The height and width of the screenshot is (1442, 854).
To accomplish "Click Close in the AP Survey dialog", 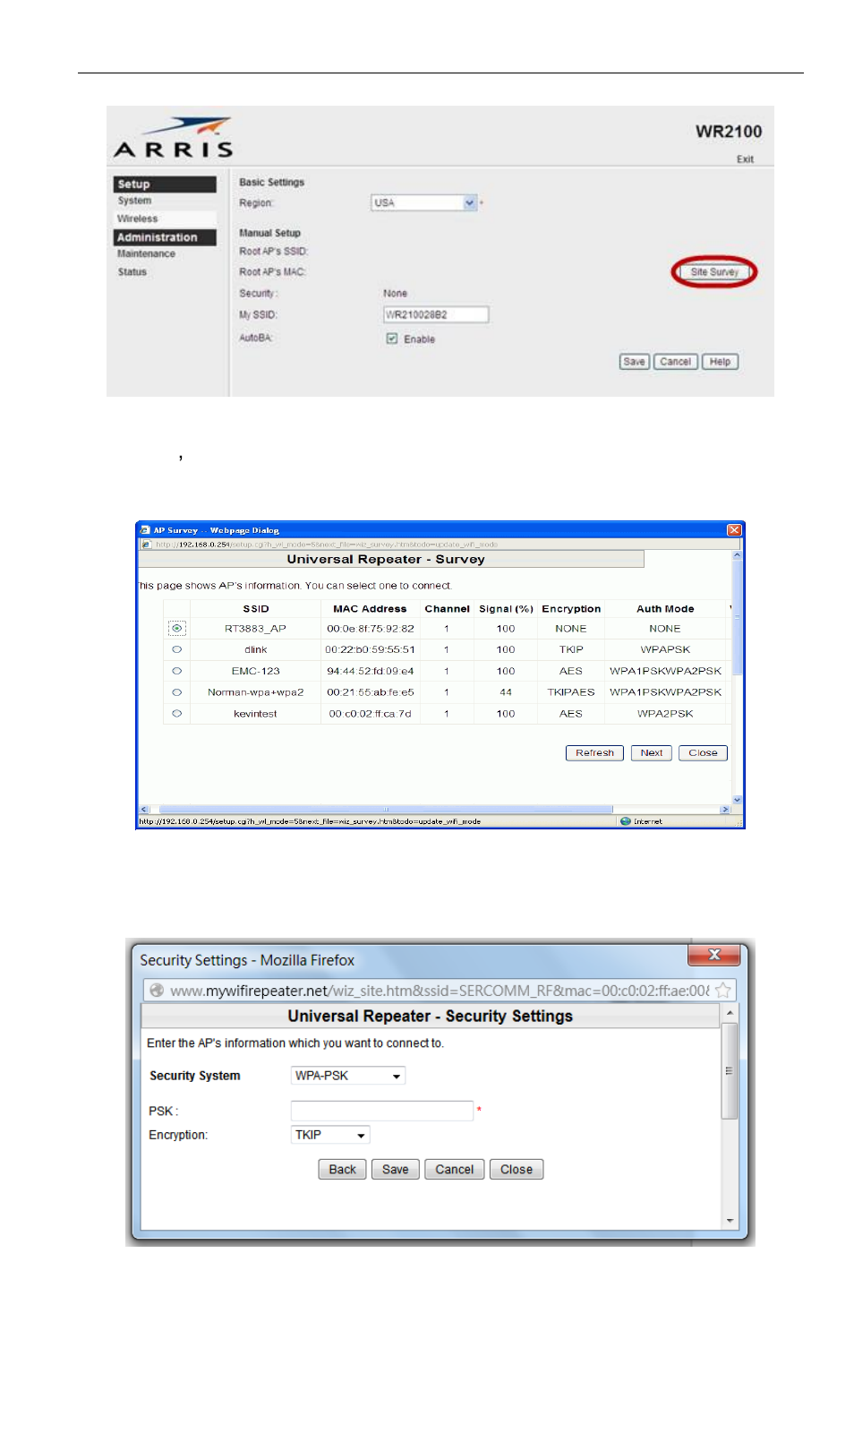I will pyautogui.click(x=703, y=753).
